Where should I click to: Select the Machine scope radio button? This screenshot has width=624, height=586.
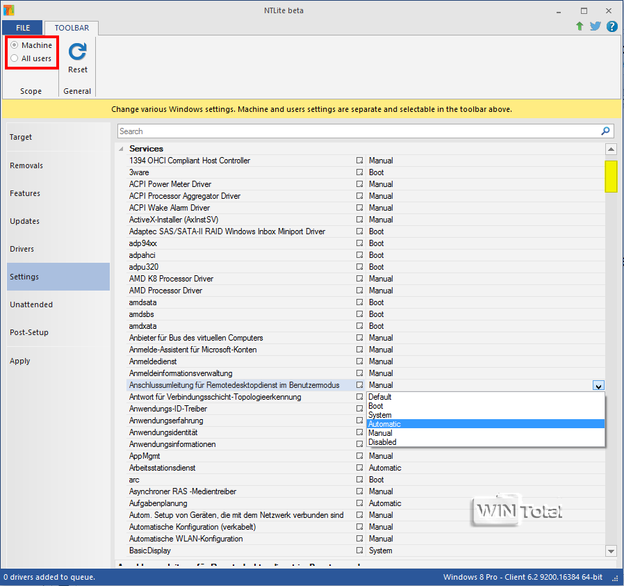(x=15, y=45)
